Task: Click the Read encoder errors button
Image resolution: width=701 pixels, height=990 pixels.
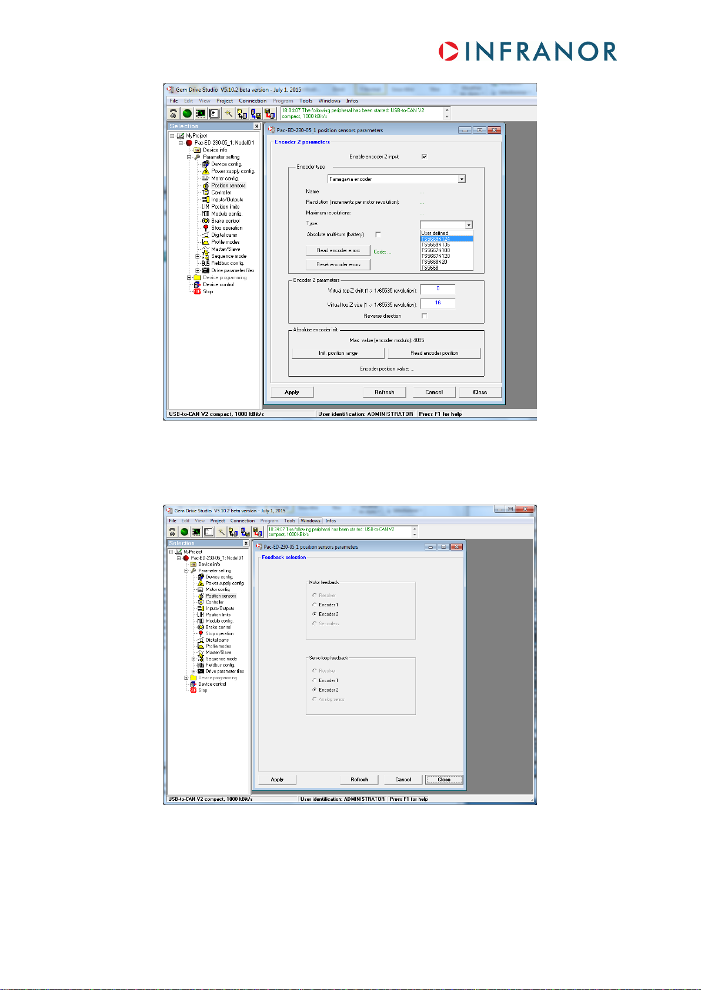Action: click(x=338, y=250)
